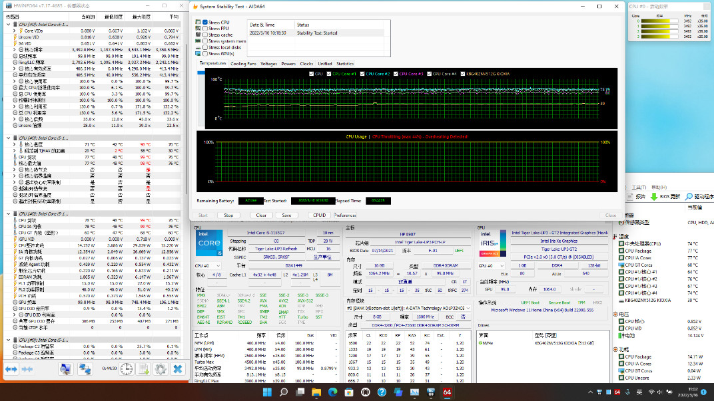
Task: Click the AIDA64 Close button
Action: point(611,215)
